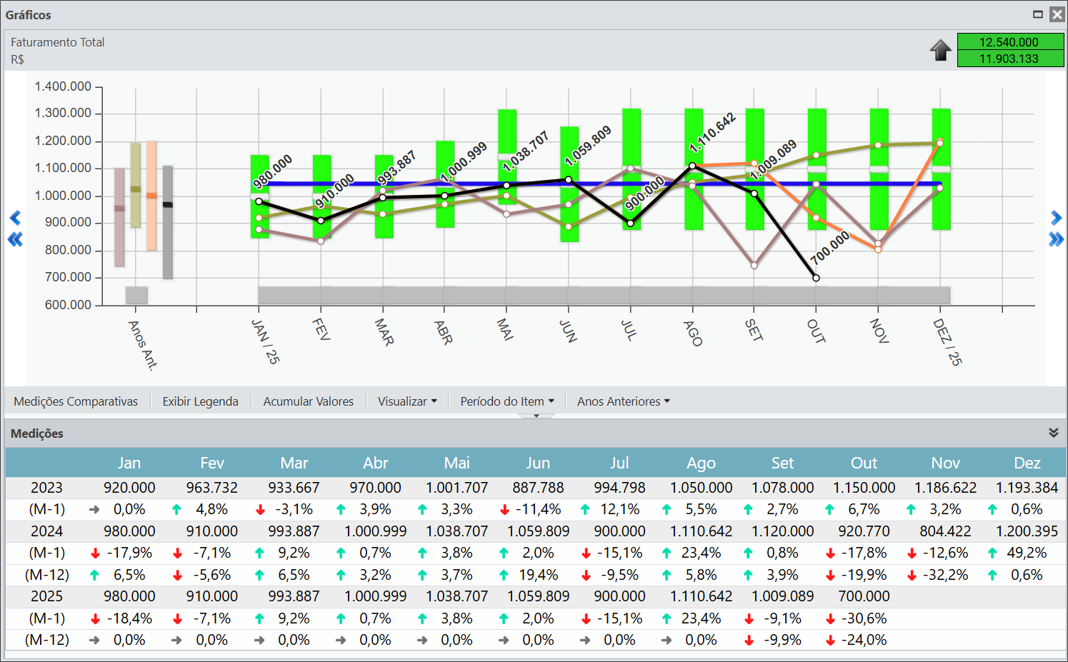Toggle Exibir Legenda

tap(200, 401)
